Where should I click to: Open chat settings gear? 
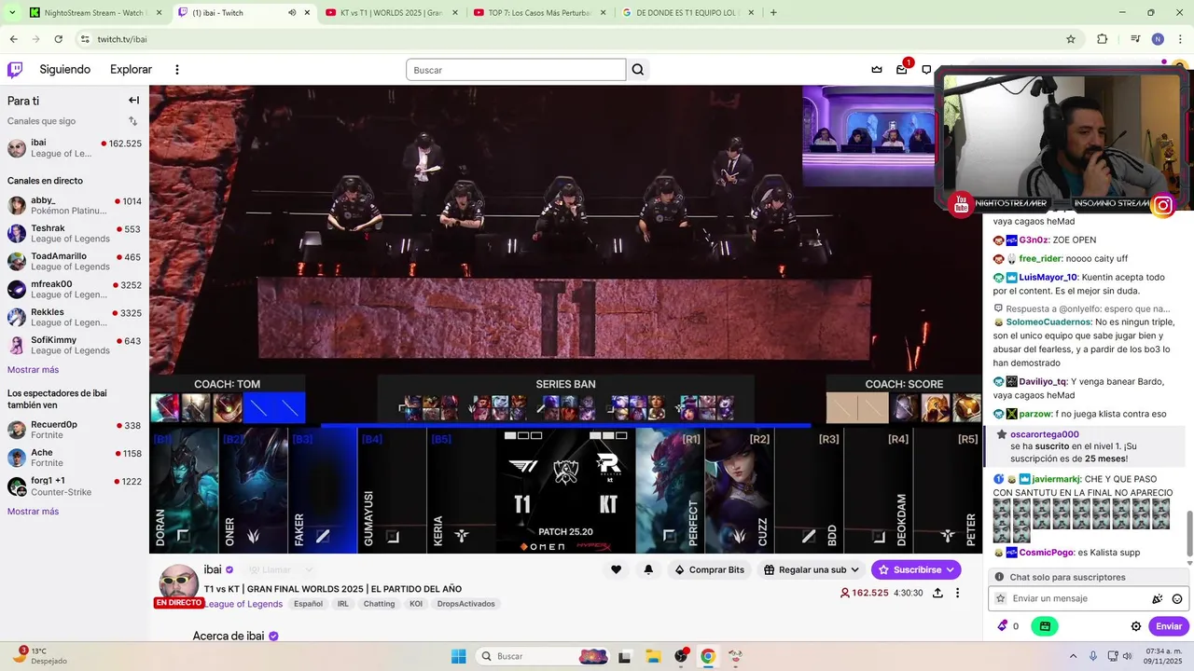[x=1136, y=626]
